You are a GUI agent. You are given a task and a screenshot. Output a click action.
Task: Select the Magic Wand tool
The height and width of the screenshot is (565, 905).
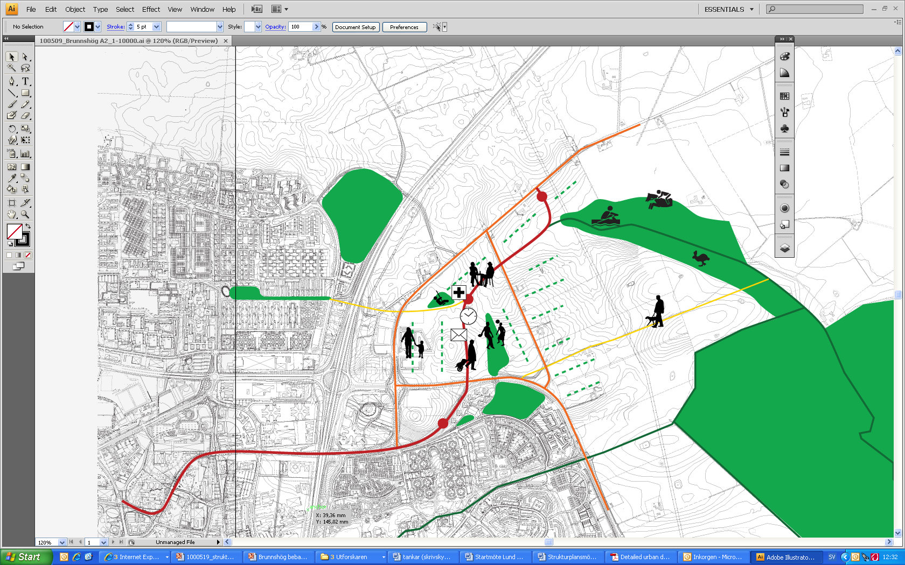point(12,68)
